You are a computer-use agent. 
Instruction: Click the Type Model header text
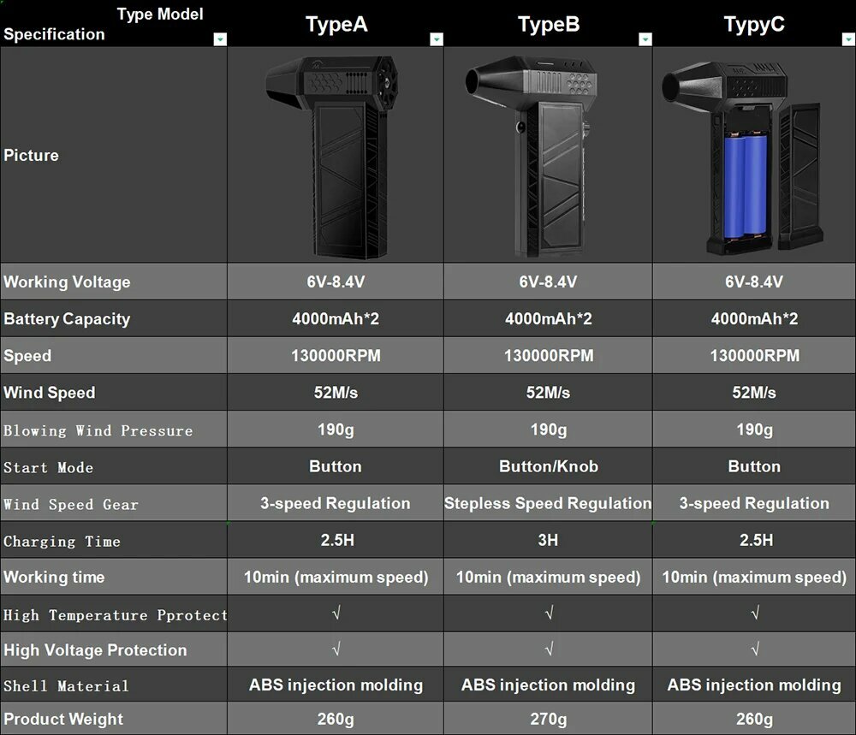point(160,15)
